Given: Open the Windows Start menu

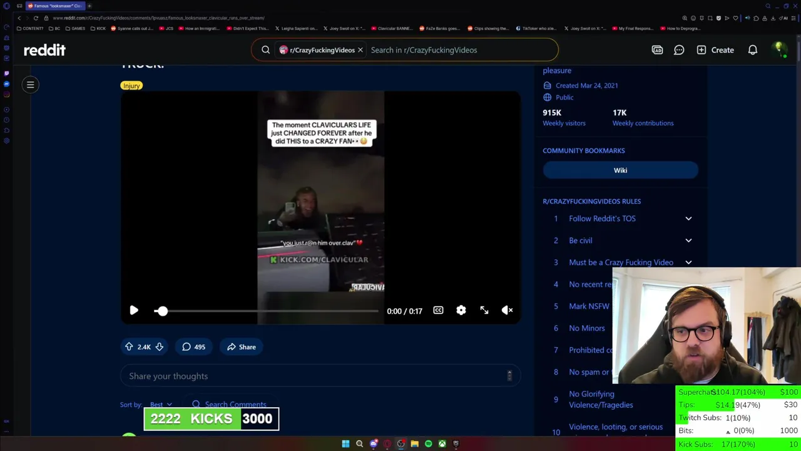Looking at the screenshot, I should [345, 443].
